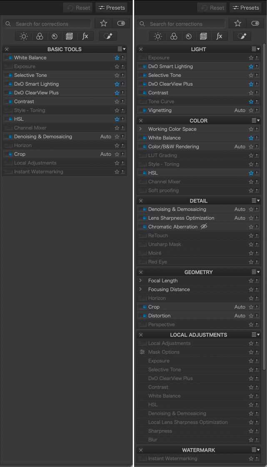
Task: Open Detail tab in right panel
Action: pos(189,36)
